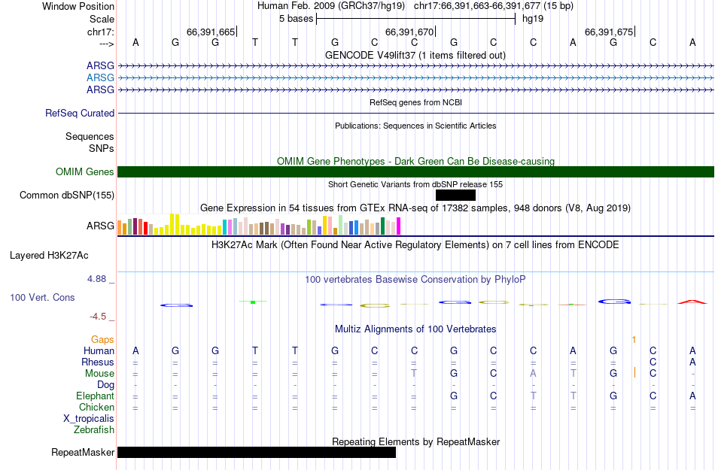
Task: Open the H3K27Ac Mark track title
Action: point(415,245)
